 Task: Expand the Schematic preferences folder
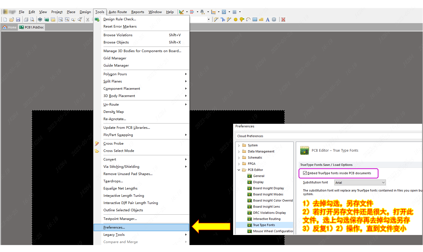[239, 158]
